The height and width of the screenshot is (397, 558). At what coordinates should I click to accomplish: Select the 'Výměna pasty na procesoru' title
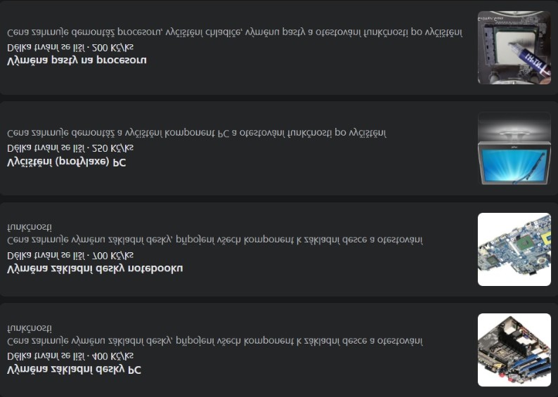(x=77, y=60)
